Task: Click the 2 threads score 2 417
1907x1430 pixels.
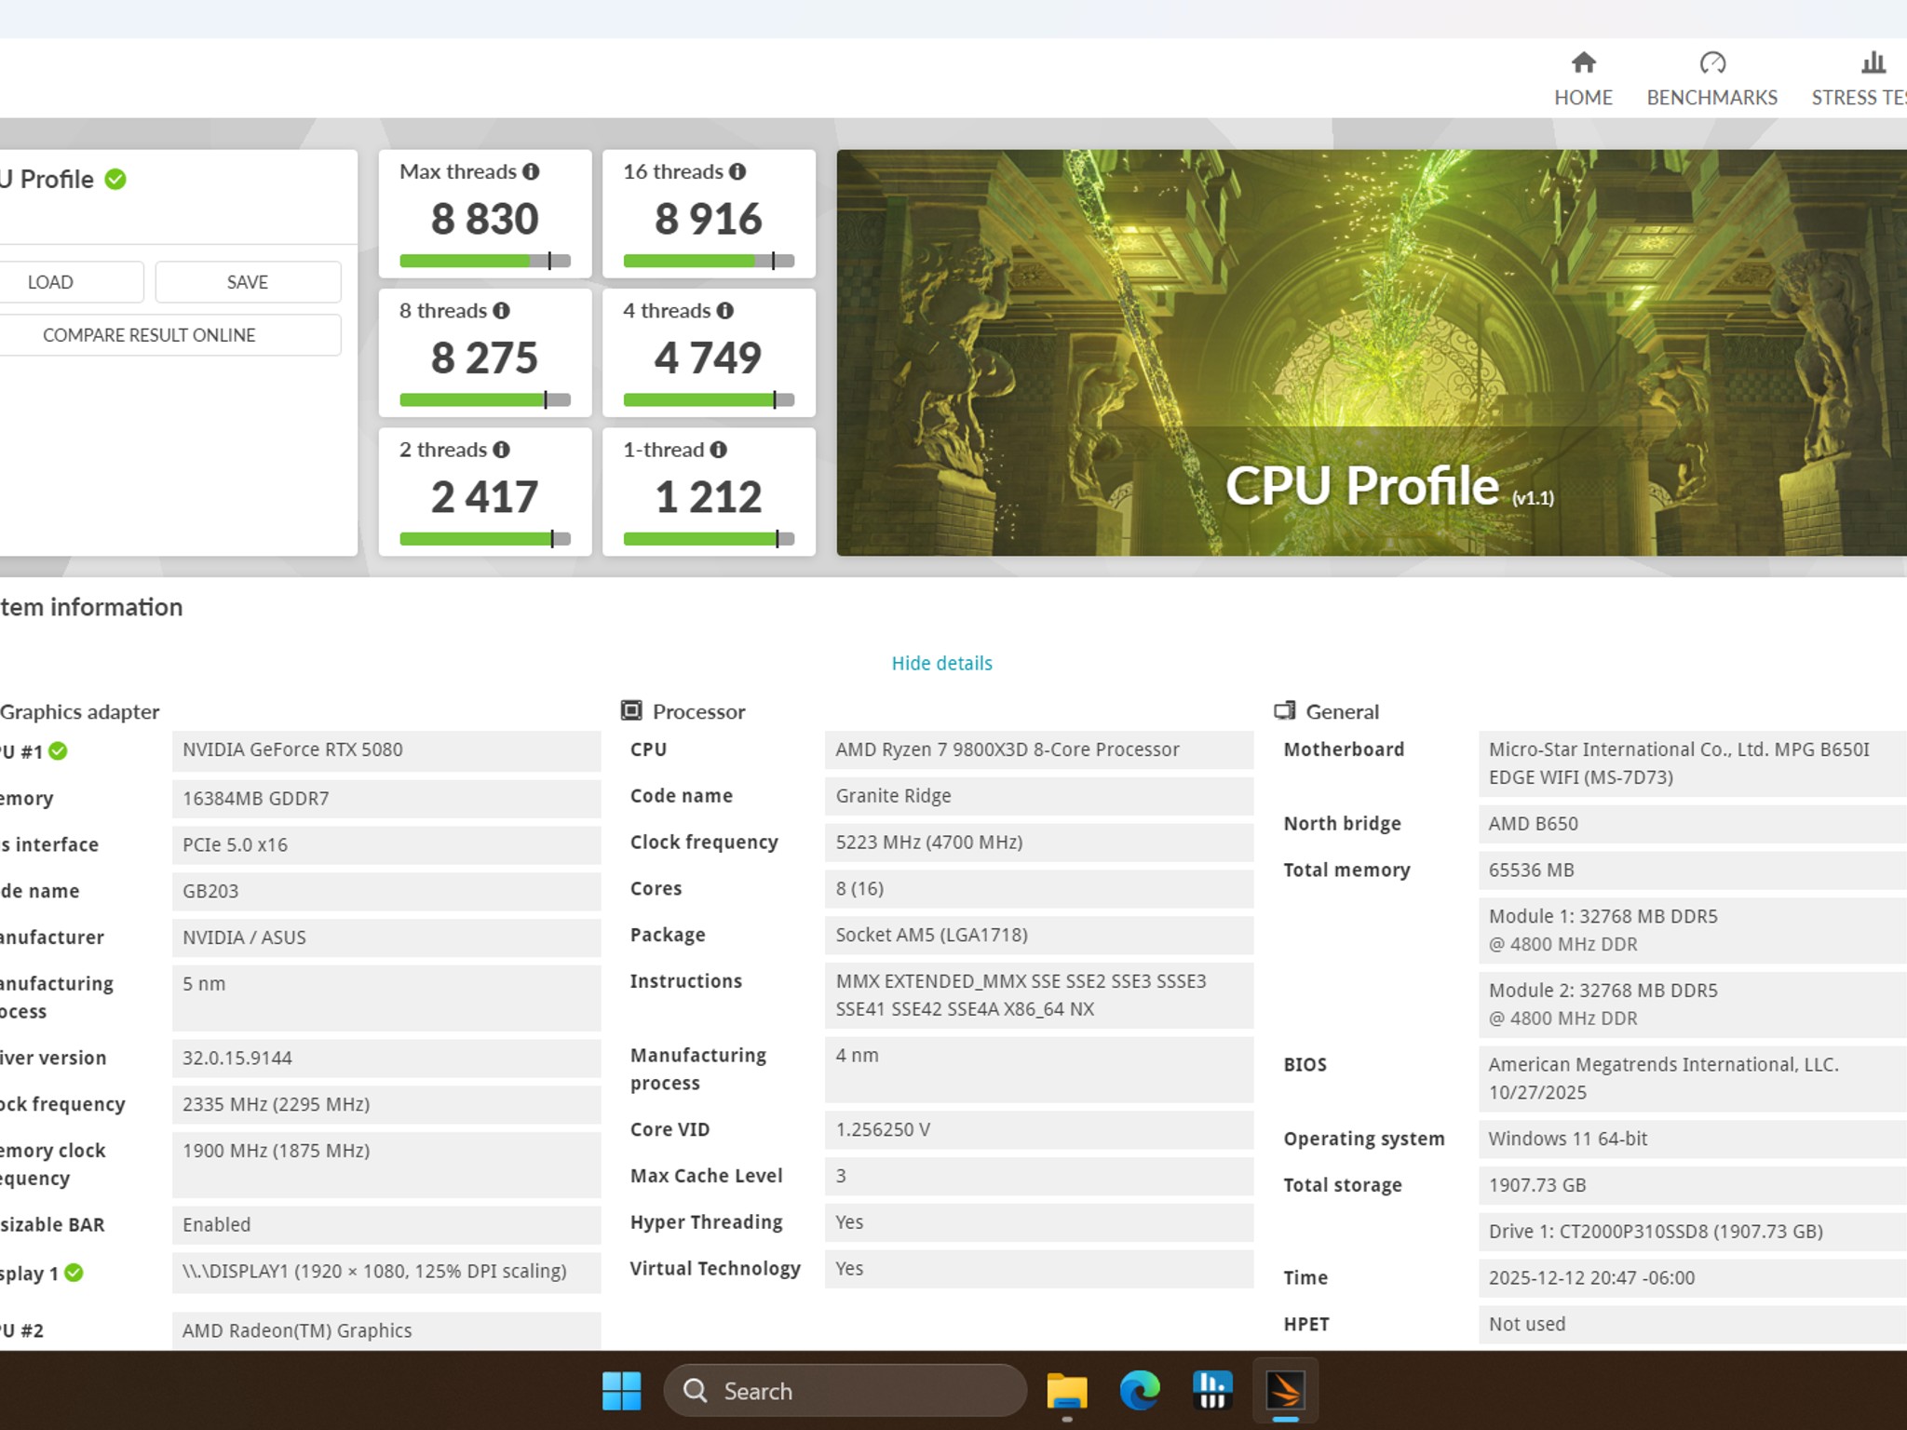Action: point(484,497)
